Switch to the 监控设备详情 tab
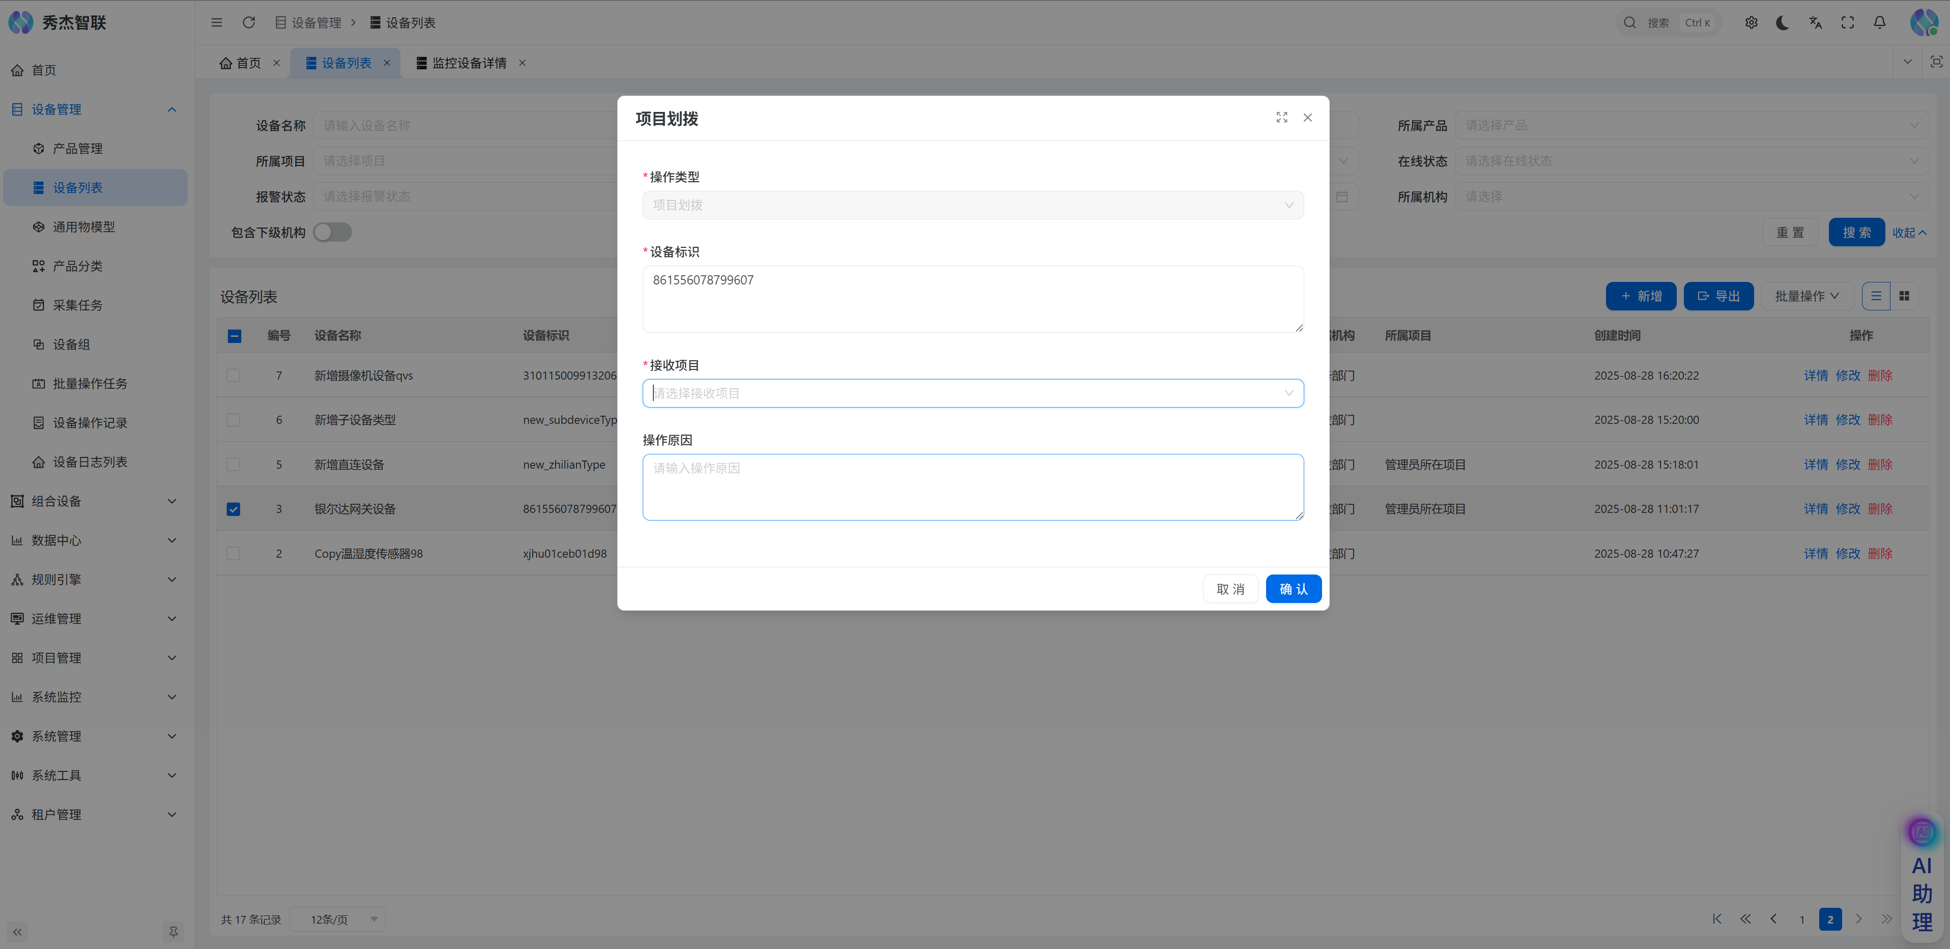The width and height of the screenshot is (1950, 949). [x=469, y=63]
